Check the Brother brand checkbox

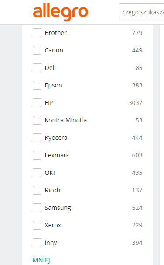click(x=37, y=33)
